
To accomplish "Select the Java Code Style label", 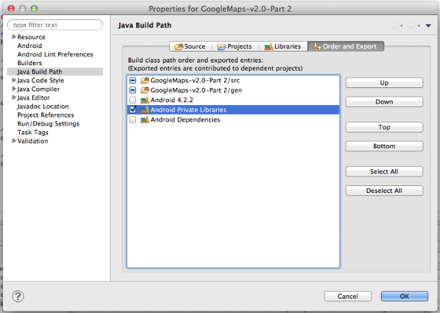I will click(x=41, y=80).
